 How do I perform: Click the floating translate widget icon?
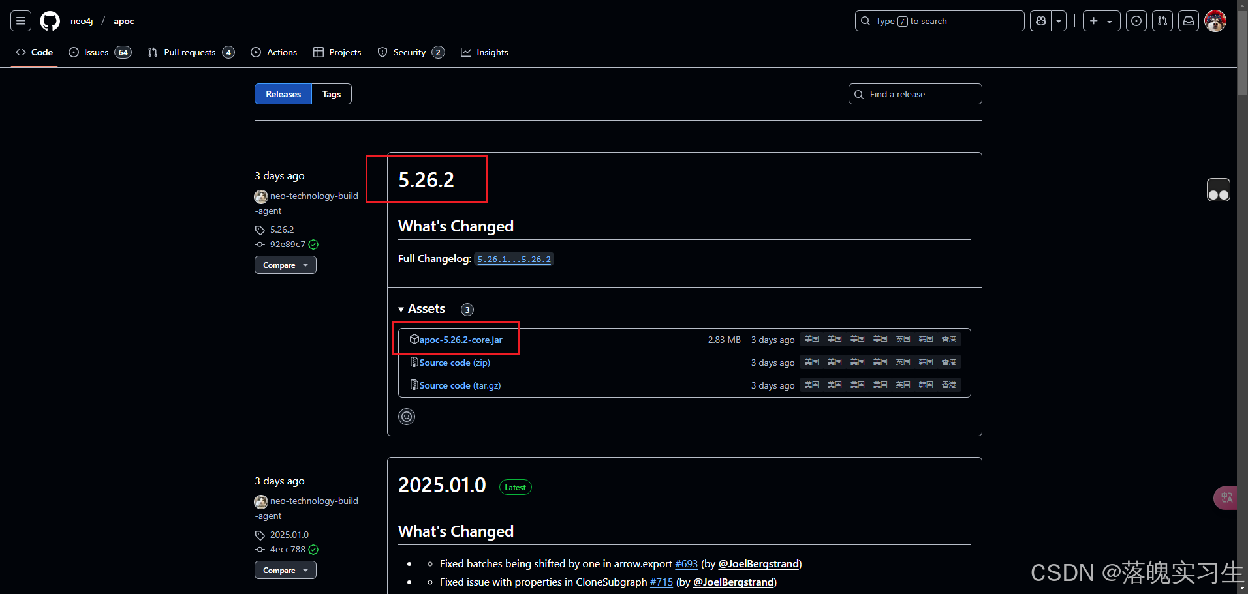point(1225,498)
